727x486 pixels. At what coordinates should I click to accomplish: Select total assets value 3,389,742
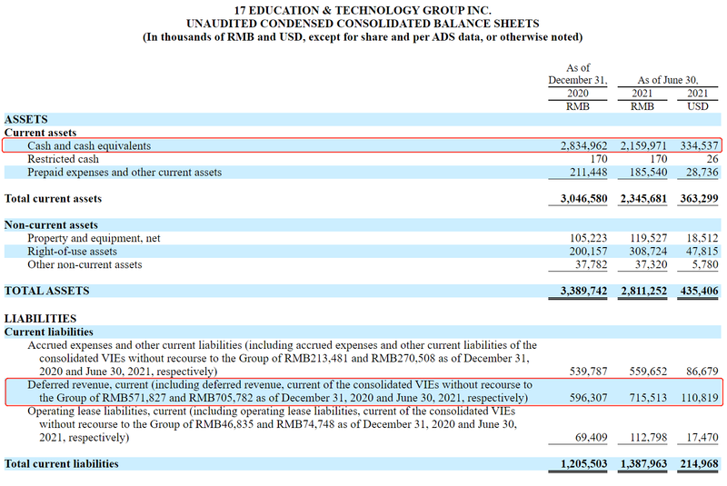pyautogui.click(x=583, y=291)
